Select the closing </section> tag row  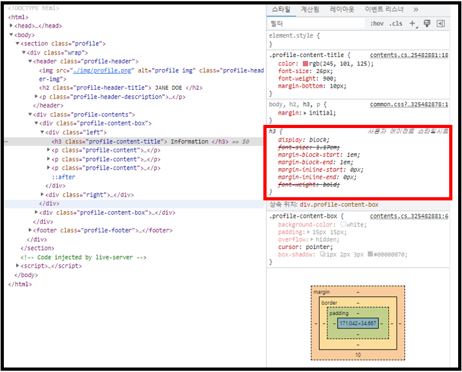[x=37, y=248]
